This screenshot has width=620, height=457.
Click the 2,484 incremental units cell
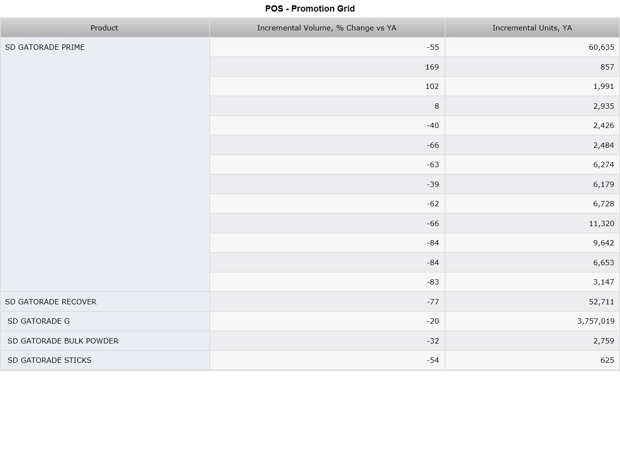(532, 145)
